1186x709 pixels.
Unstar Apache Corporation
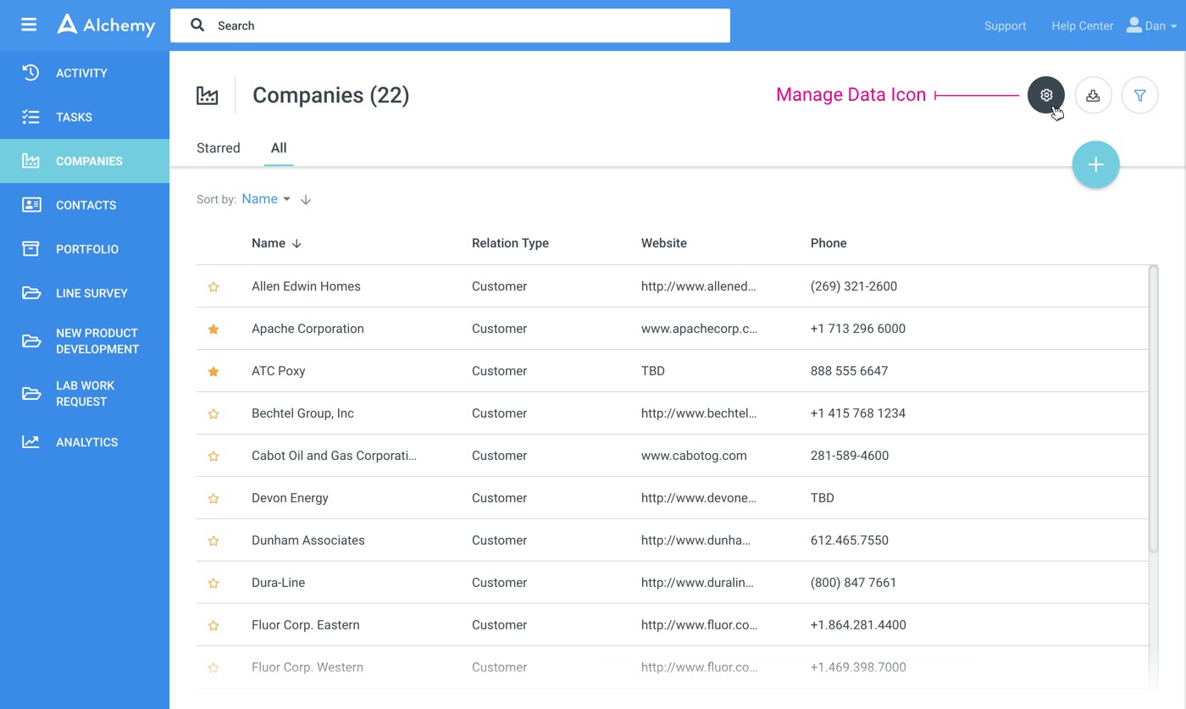[x=213, y=329]
